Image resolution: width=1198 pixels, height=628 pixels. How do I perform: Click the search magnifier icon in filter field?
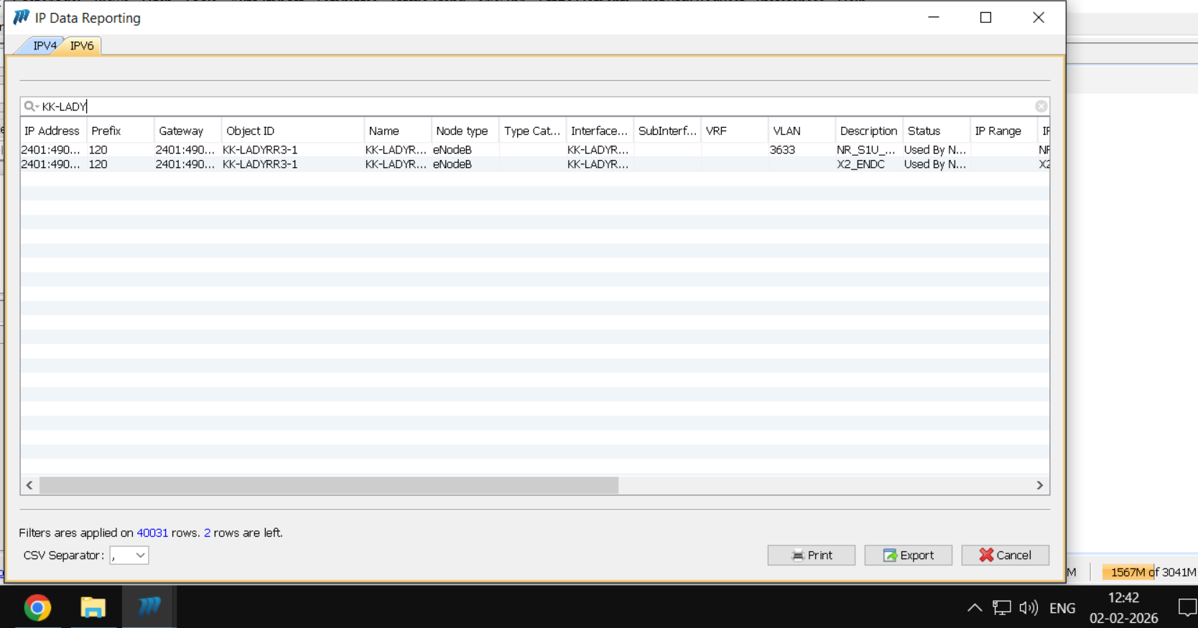(30, 106)
